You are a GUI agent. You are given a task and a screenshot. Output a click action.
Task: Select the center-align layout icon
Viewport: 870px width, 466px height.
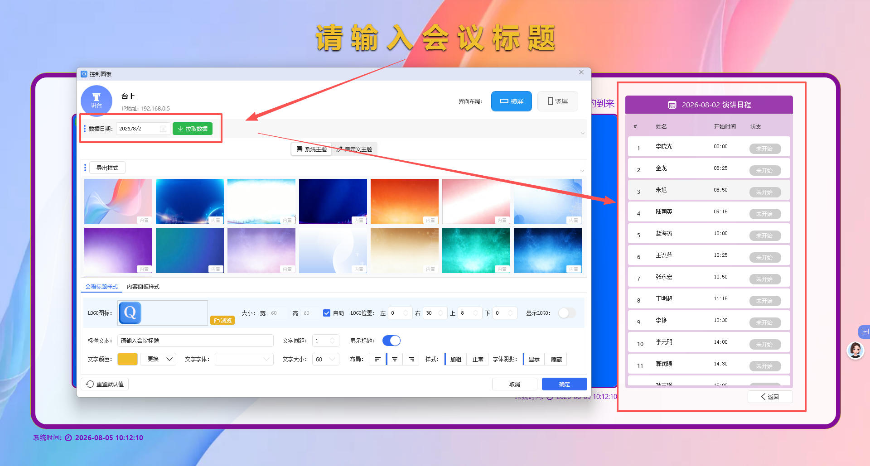[x=395, y=359]
